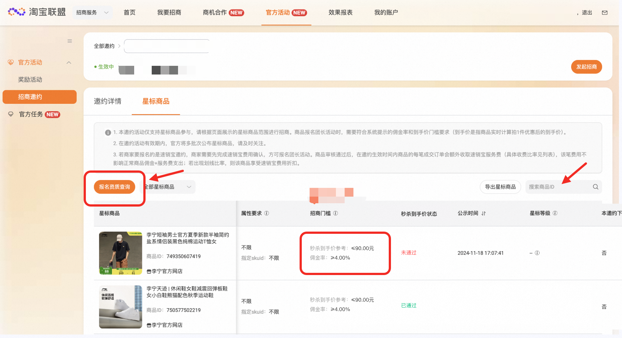Click the 导出星标商品 button

pos(500,187)
